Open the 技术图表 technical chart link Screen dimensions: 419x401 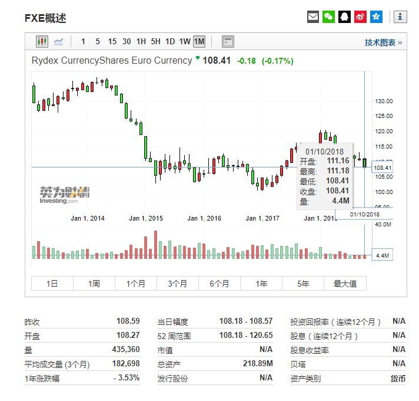[x=384, y=43]
